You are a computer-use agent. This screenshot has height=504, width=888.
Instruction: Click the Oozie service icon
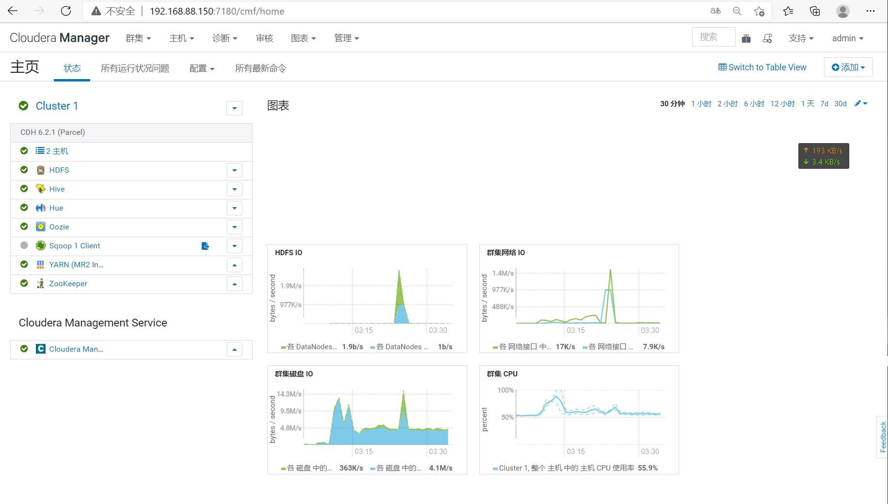pos(41,227)
